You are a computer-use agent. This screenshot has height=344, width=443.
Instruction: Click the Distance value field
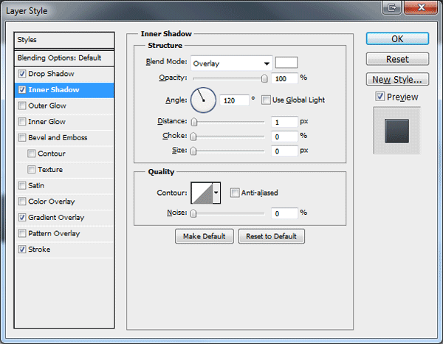(x=284, y=122)
